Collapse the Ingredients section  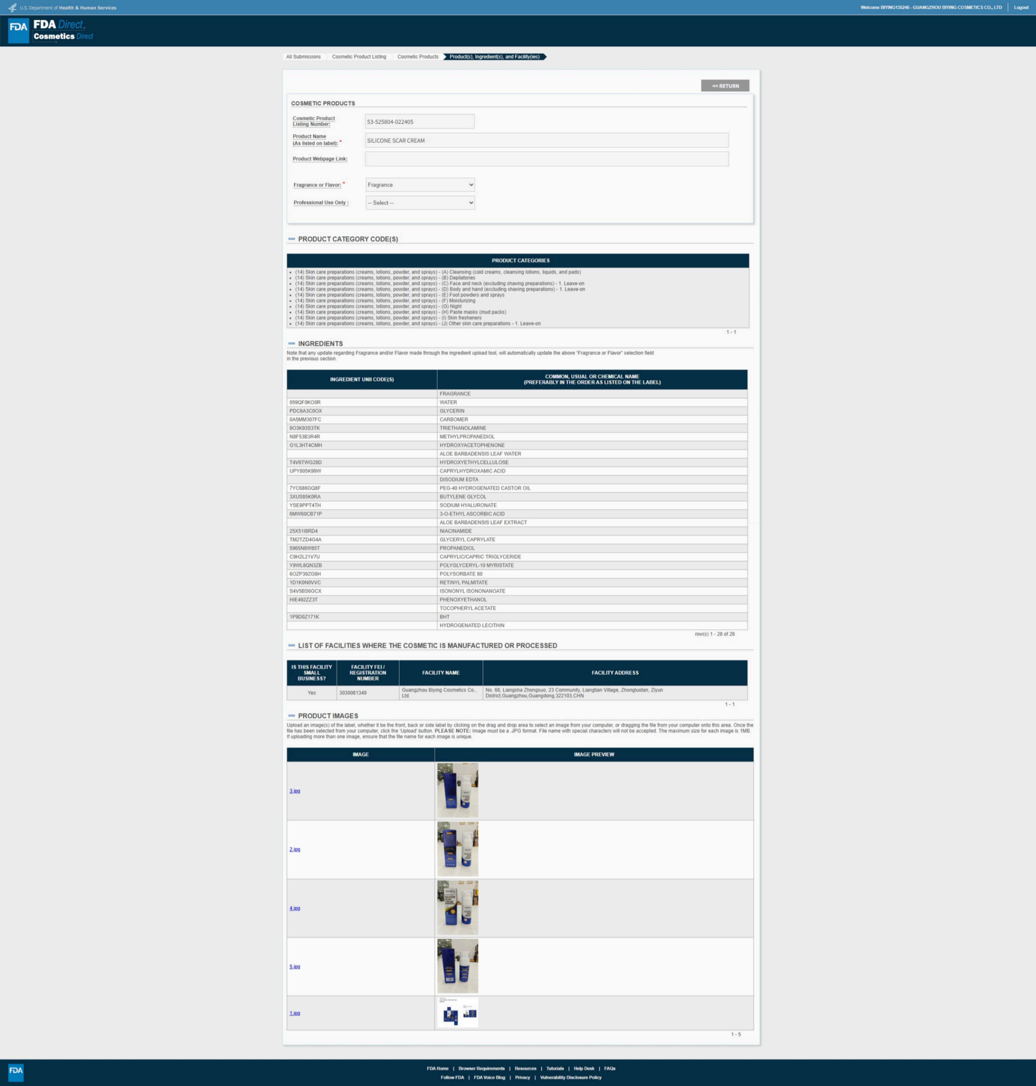292,343
